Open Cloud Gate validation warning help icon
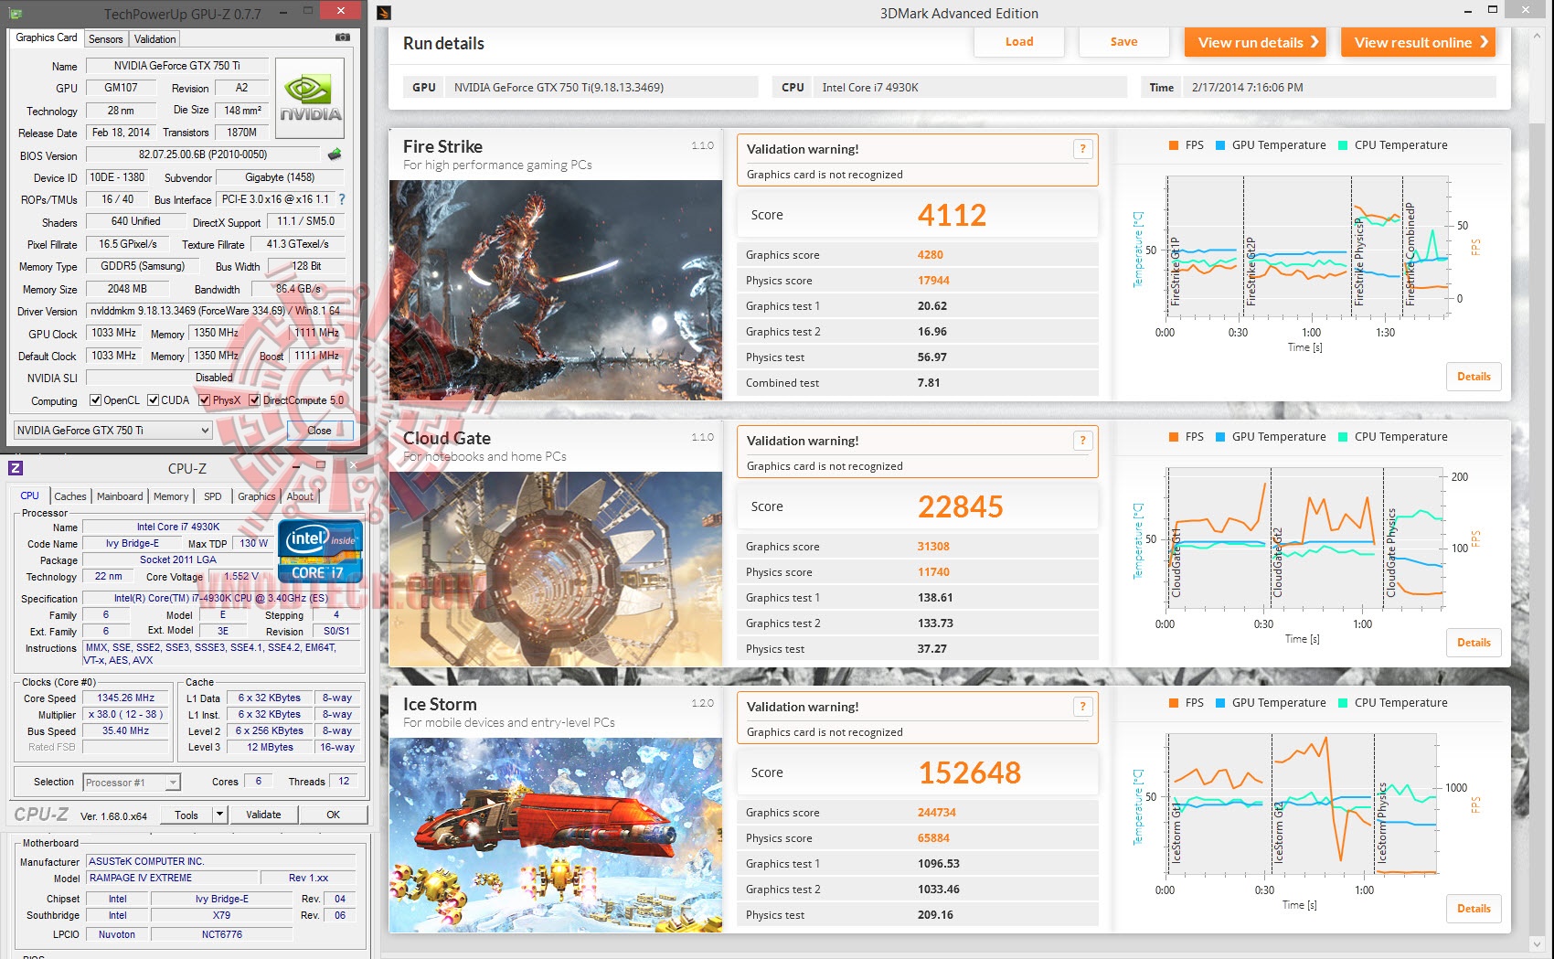1554x959 pixels. (x=1082, y=441)
